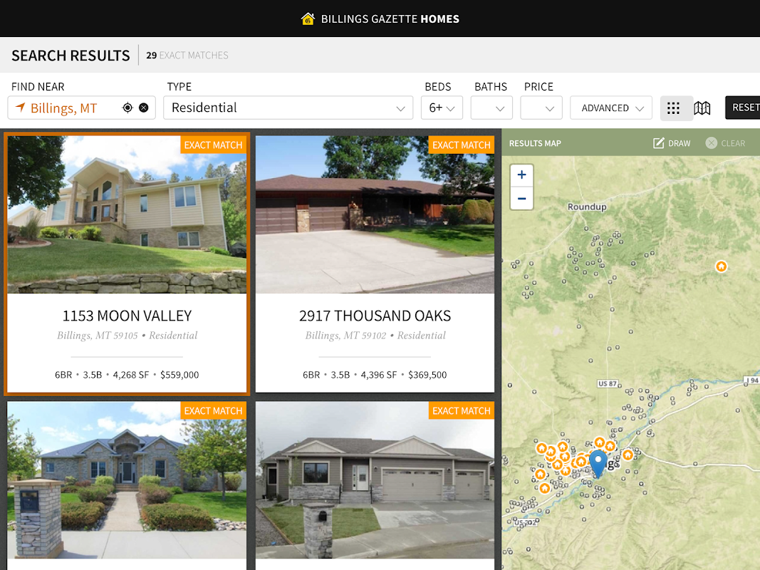Image resolution: width=760 pixels, height=570 pixels.
Task: Open the Price dropdown
Action: [541, 108]
